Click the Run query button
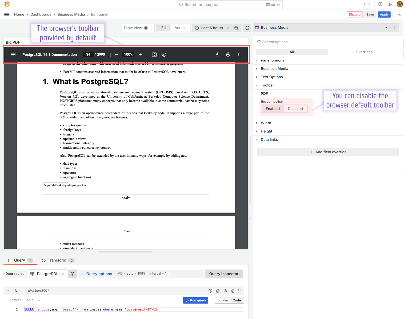The width and height of the screenshot is (405, 319). (x=196, y=300)
